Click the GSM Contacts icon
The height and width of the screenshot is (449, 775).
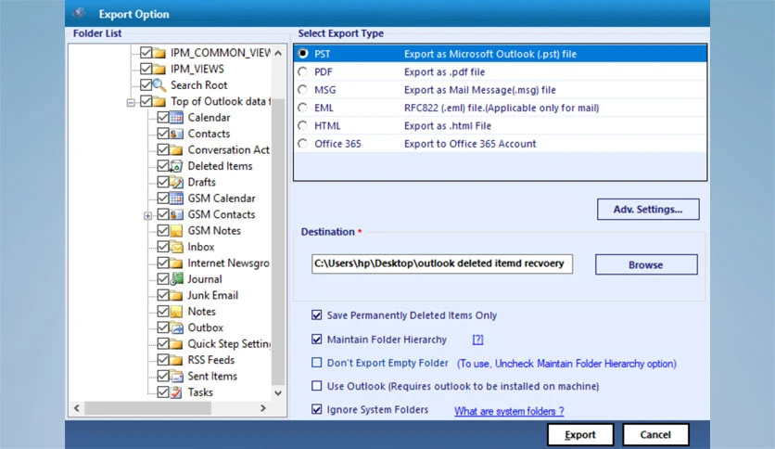click(176, 214)
